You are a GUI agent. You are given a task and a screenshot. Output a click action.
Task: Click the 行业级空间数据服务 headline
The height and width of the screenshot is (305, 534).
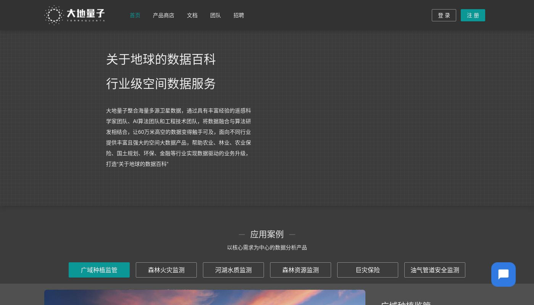click(161, 84)
